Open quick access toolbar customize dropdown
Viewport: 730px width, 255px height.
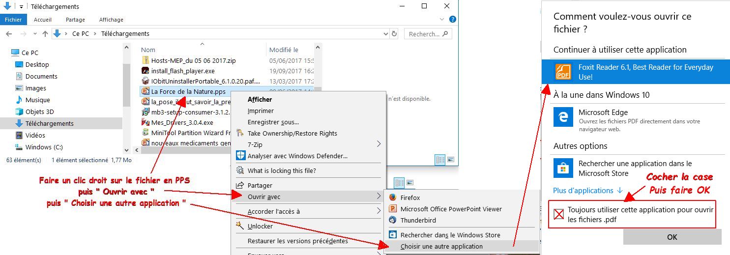point(22,7)
